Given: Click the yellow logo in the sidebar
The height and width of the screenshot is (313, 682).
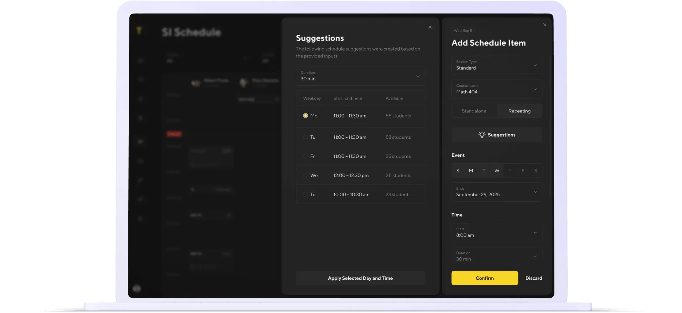Looking at the screenshot, I should pyautogui.click(x=139, y=30).
